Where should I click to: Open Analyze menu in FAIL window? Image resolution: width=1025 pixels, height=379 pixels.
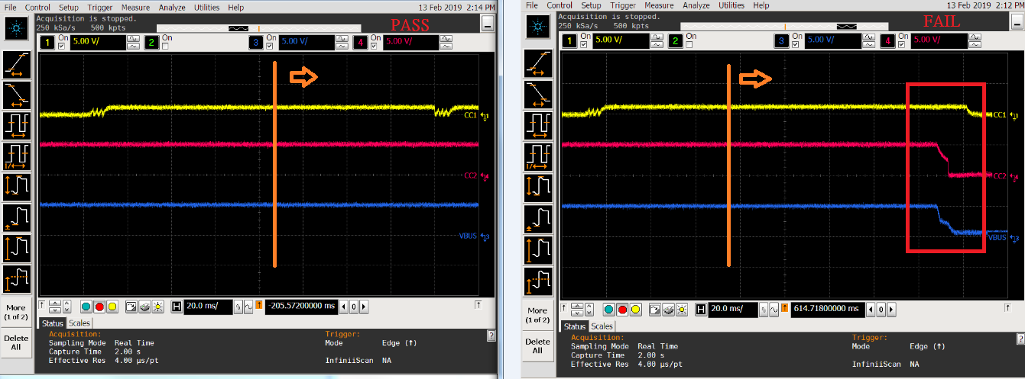pyautogui.click(x=696, y=5)
